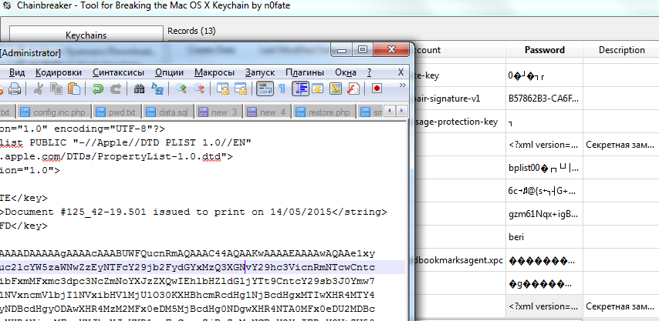Cut selection with the scissors icon
Viewport: 659px width, 321px height.
pos(39,89)
